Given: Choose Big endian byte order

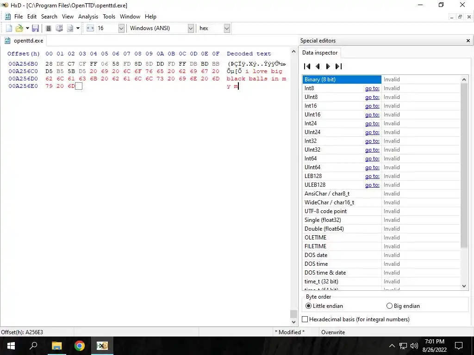Looking at the screenshot, I should [403, 306].
